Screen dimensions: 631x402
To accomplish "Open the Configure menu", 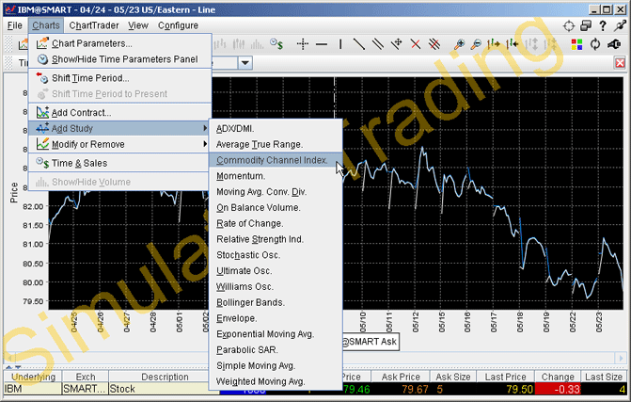I will [178, 25].
